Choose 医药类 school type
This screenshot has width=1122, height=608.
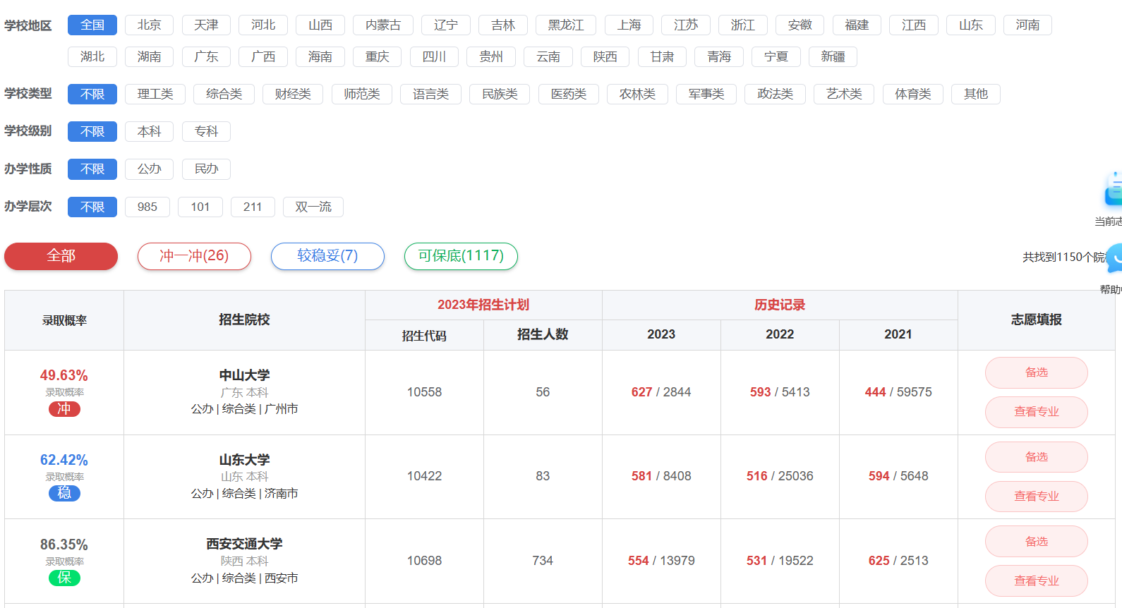click(569, 94)
